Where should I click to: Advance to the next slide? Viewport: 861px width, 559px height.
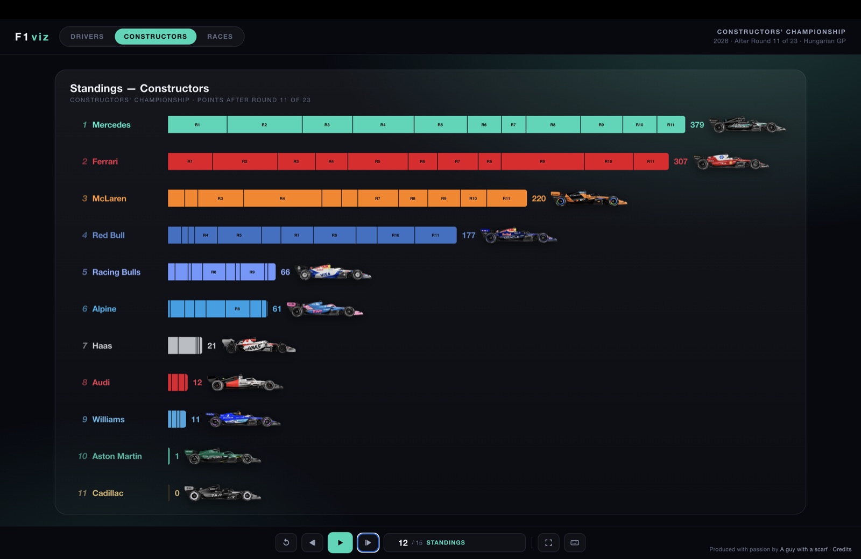pyautogui.click(x=368, y=542)
